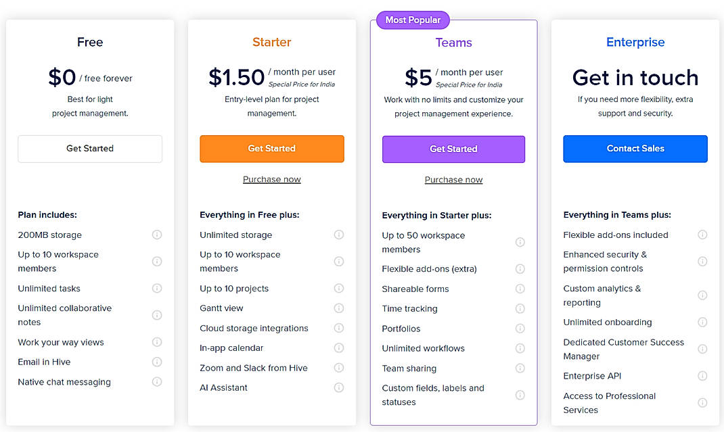
Task: Click info icon next to Team sharing
Action: pos(520,368)
